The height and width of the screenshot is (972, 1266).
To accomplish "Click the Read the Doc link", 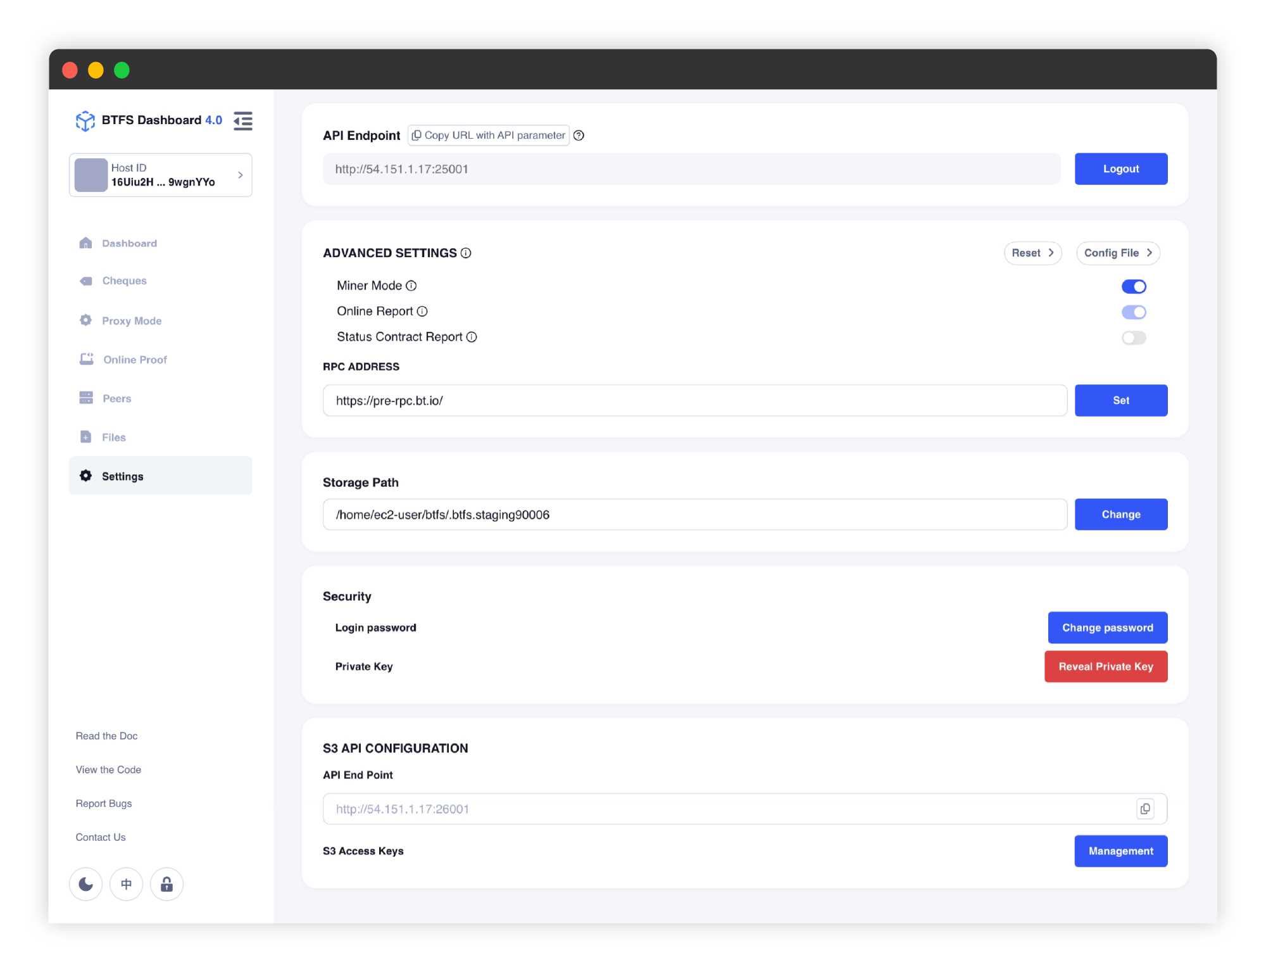I will point(106,736).
